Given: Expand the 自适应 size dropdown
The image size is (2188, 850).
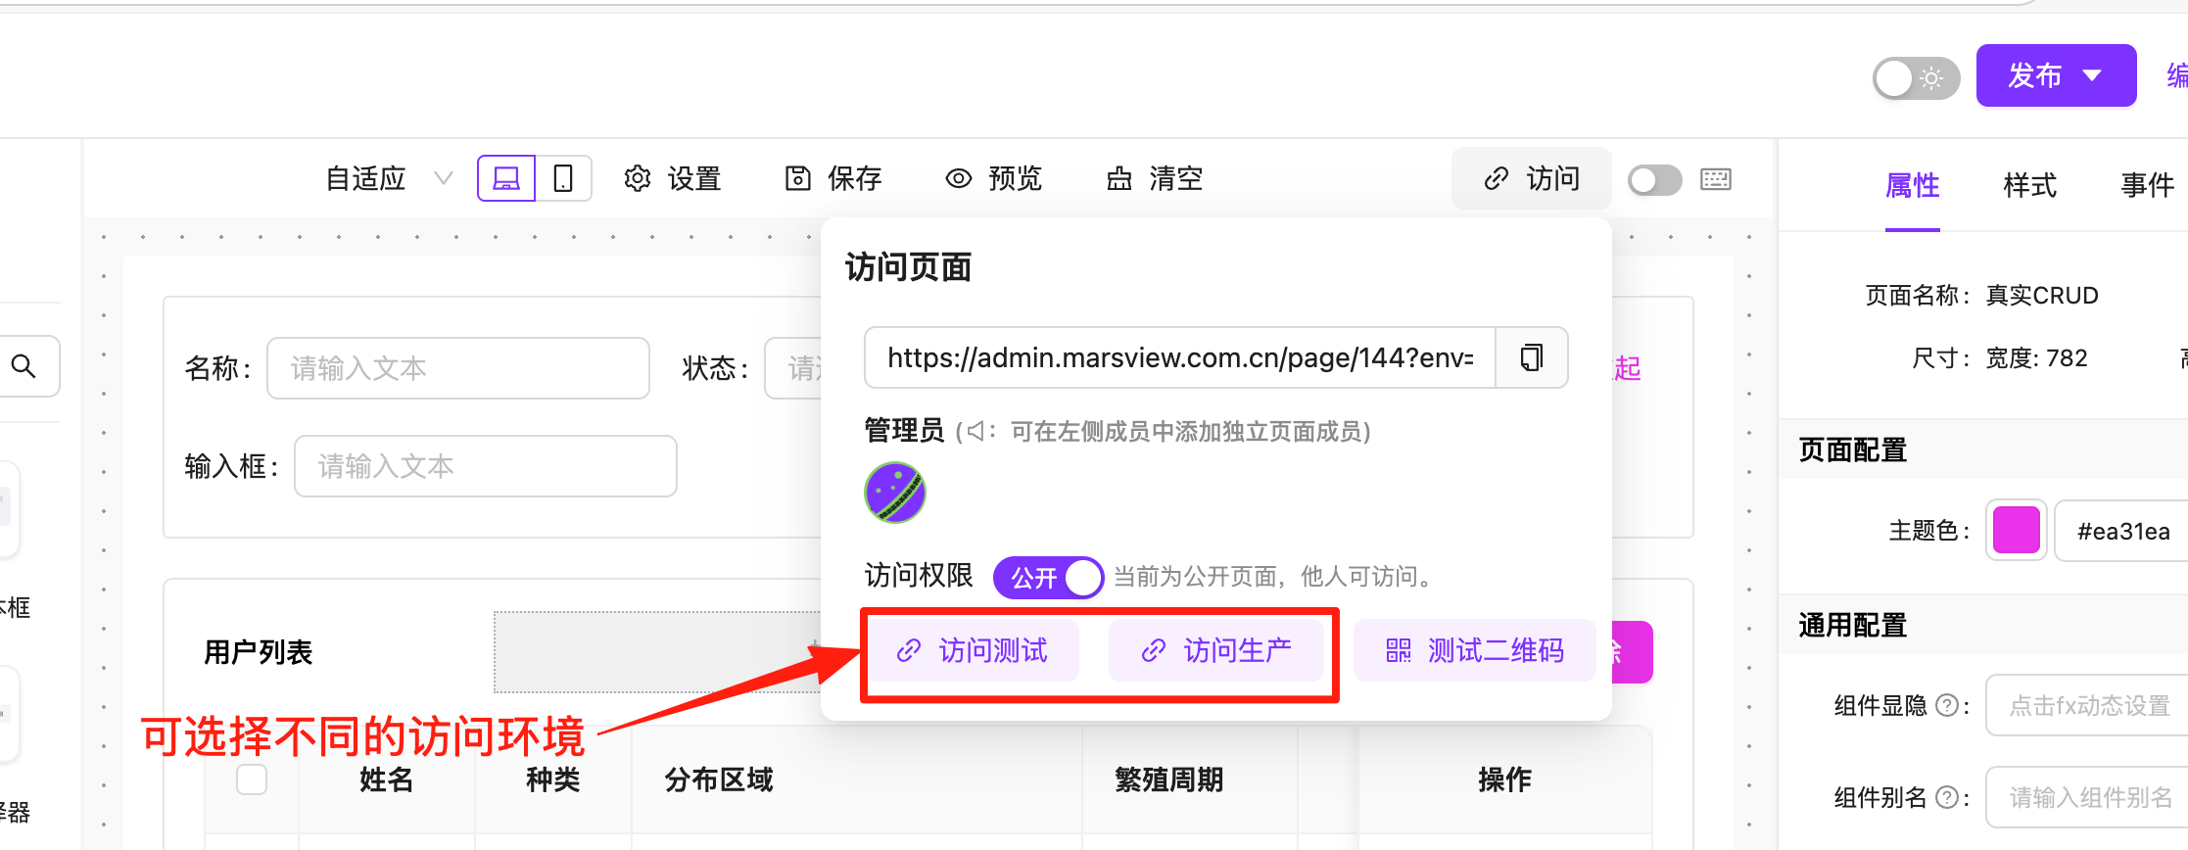Looking at the screenshot, I should click(x=389, y=178).
